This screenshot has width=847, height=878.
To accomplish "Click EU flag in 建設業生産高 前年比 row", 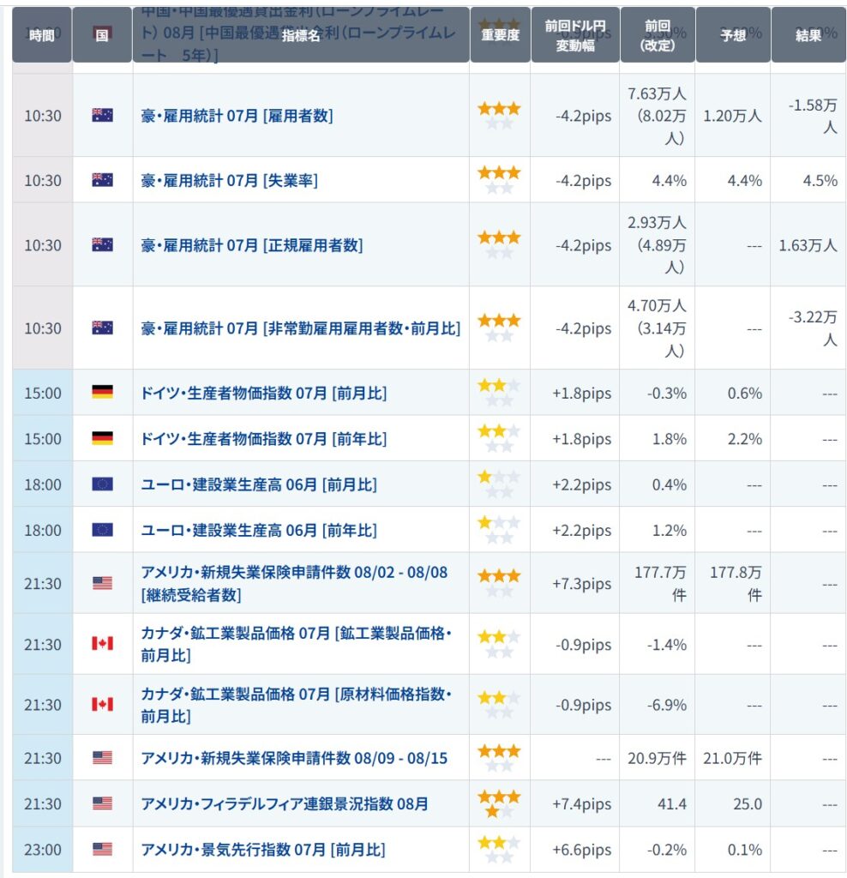I will click(103, 530).
